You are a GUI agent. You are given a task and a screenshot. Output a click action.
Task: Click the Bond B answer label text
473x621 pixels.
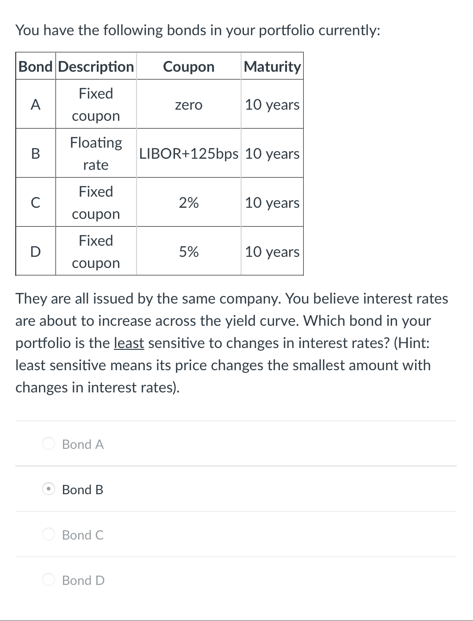83,490
